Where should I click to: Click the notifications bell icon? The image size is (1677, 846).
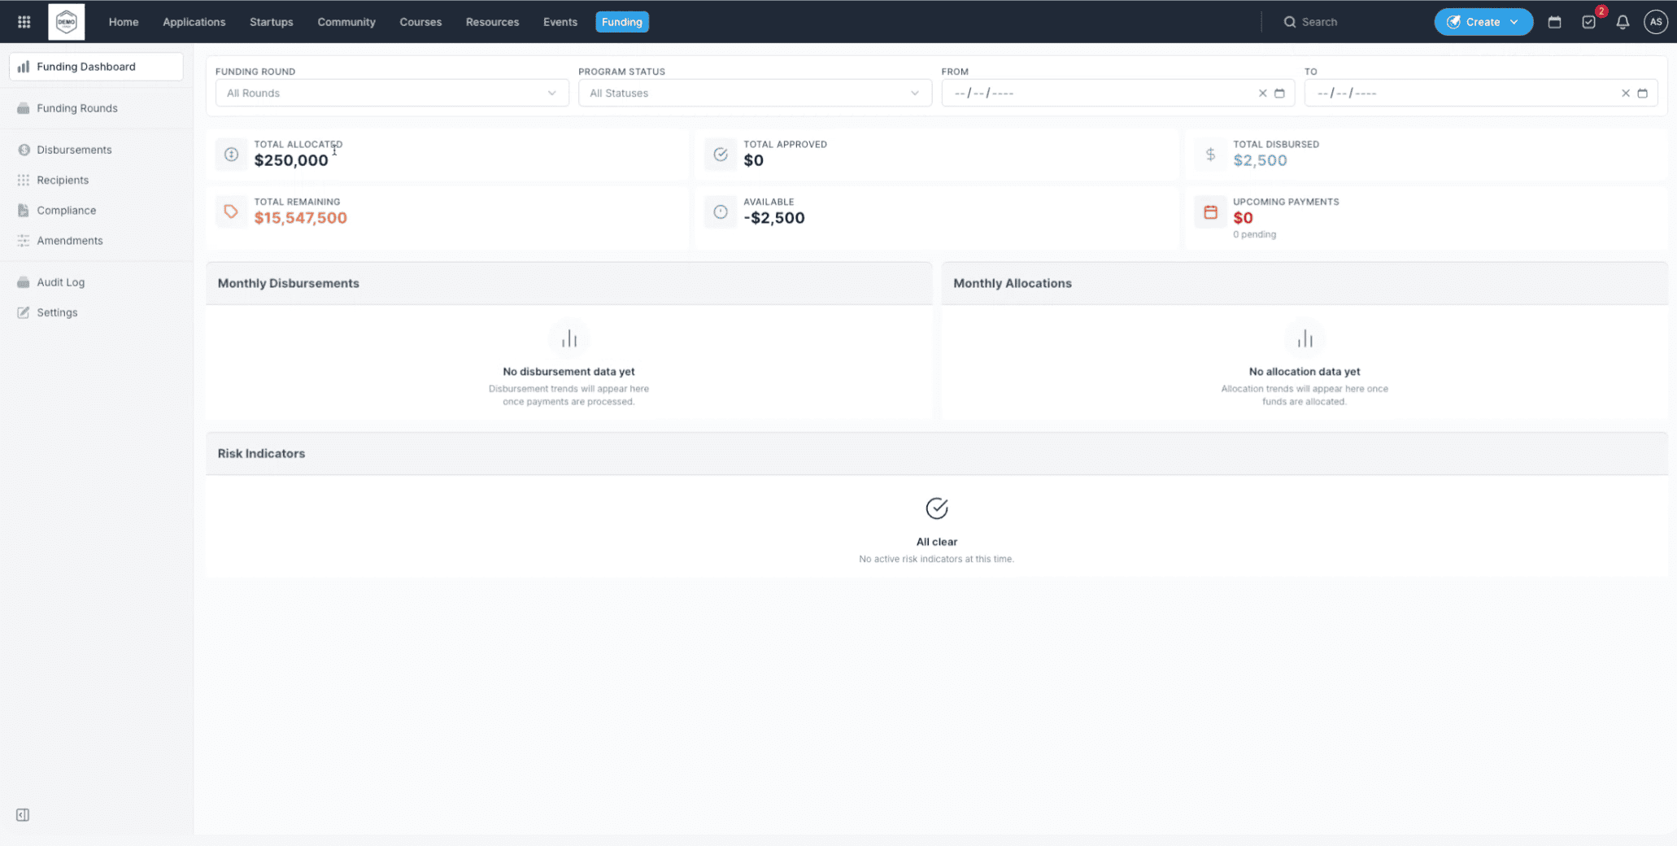click(1622, 22)
